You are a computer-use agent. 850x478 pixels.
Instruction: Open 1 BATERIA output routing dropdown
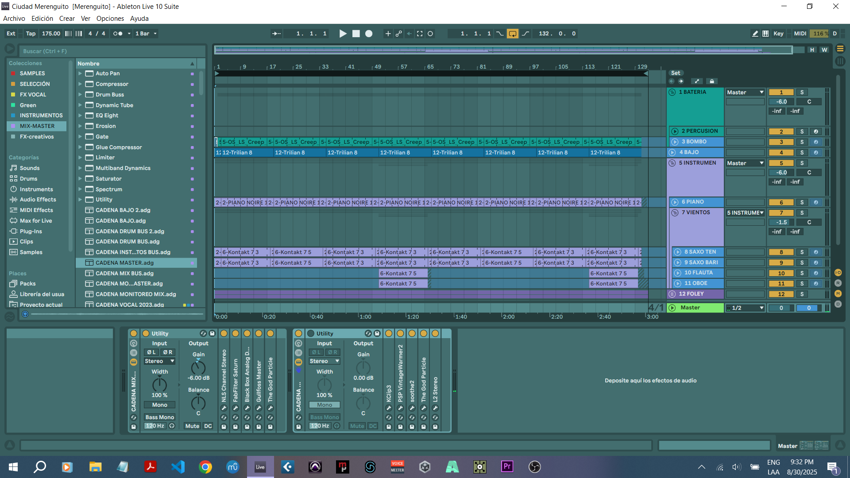(745, 93)
